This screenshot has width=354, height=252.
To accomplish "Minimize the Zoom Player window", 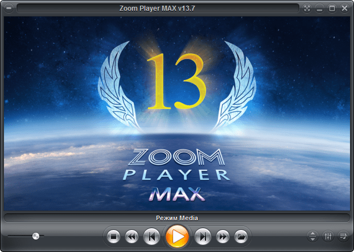I will 319,9.
